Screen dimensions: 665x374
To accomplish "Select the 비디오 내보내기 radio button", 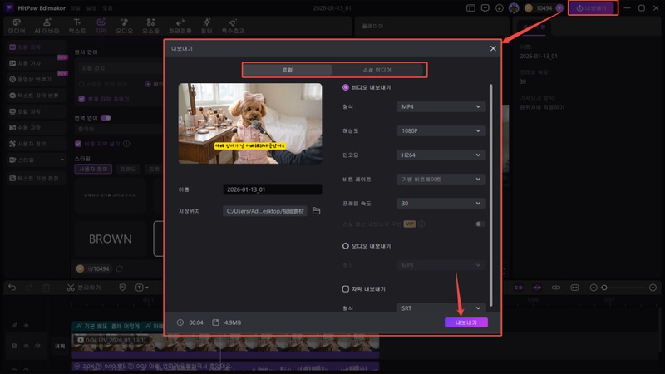I will (346, 87).
